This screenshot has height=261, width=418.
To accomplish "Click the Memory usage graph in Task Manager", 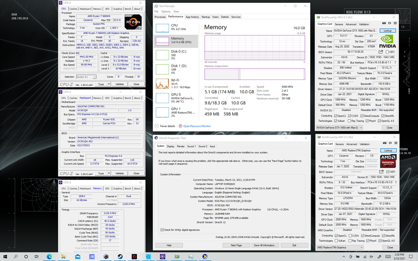I will pyautogui.click(x=255, y=47).
